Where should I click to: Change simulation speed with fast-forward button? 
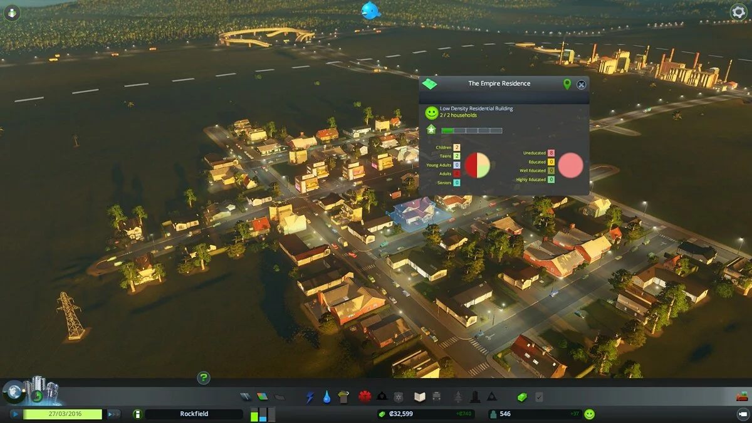(x=113, y=414)
